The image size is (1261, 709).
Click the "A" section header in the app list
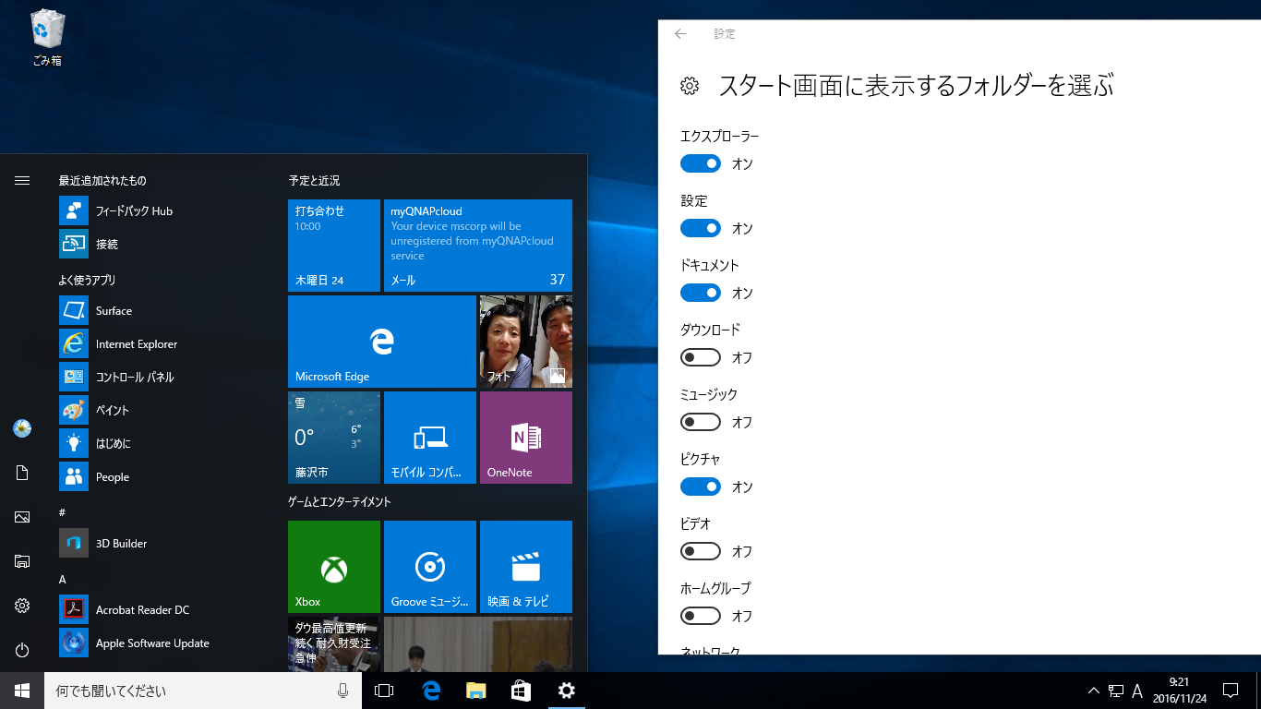(x=62, y=579)
